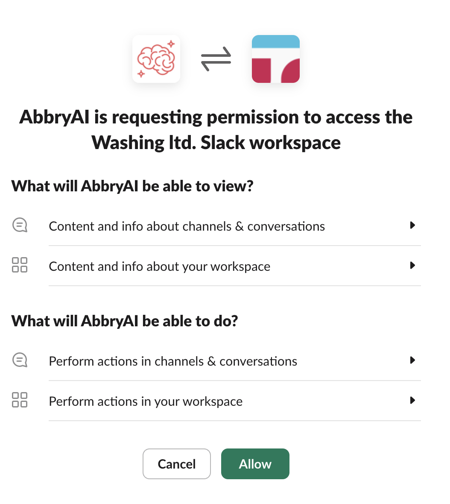Open 'Content and info about channels & conversations' row
Viewport: 450px width, 504px height.
pos(216,226)
